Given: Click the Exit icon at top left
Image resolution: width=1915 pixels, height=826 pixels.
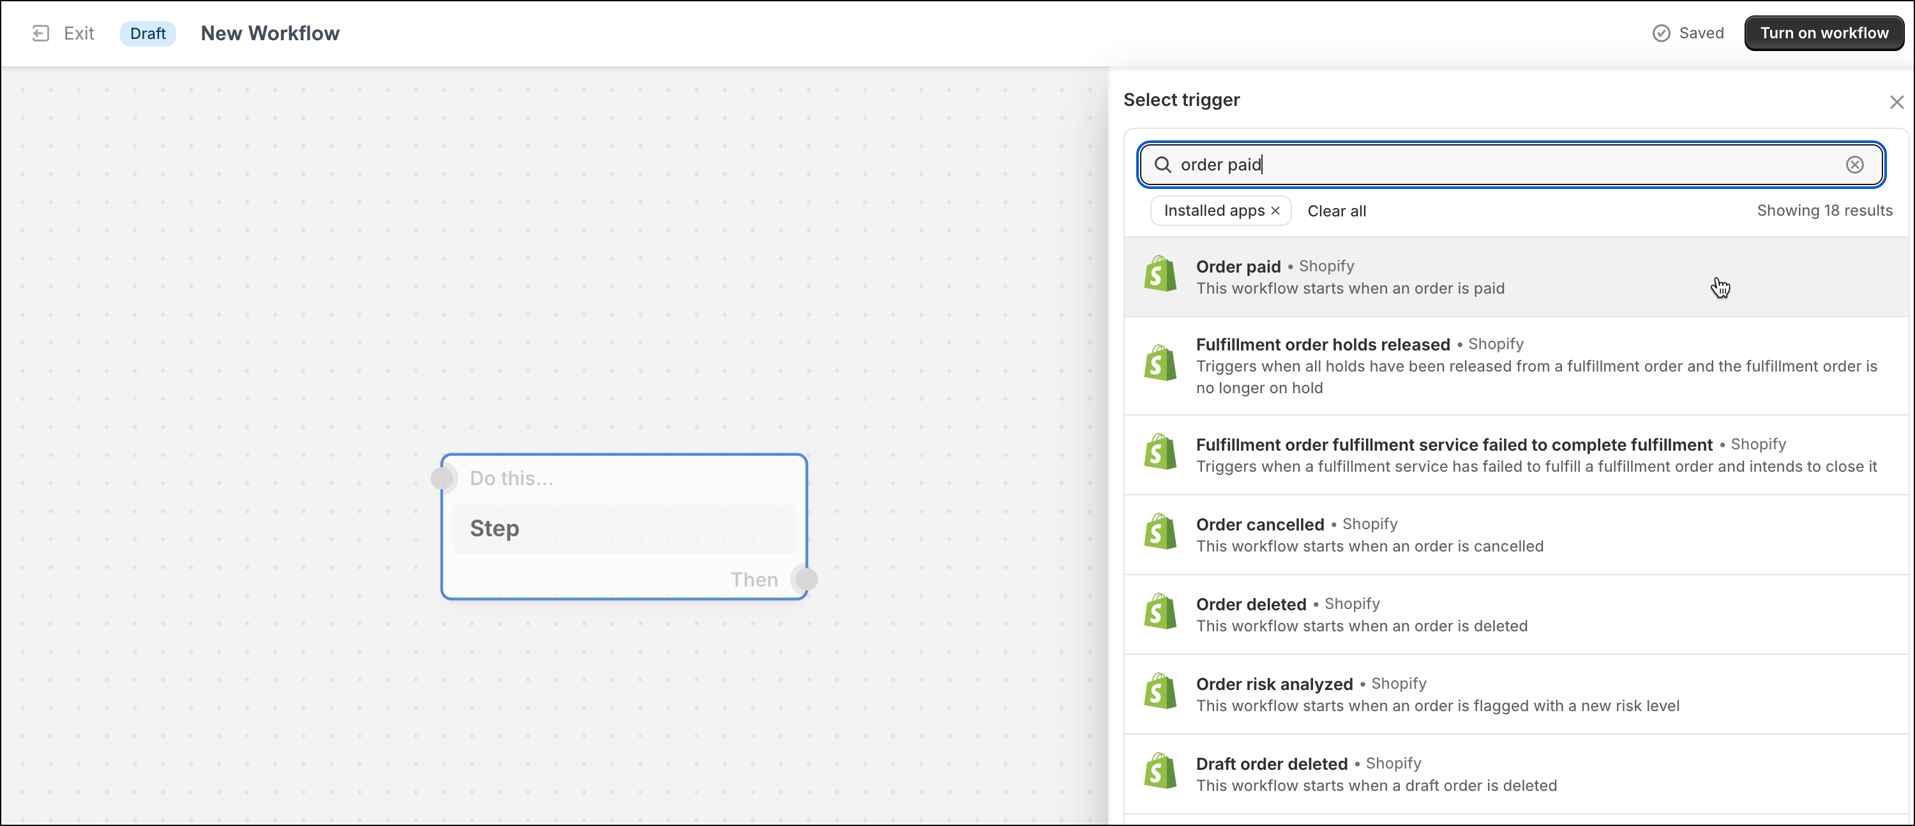Looking at the screenshot, I should pos(41,33).
